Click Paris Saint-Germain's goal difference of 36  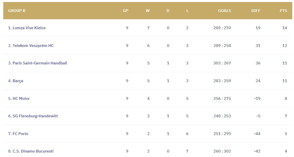click(x=258, y=63)
